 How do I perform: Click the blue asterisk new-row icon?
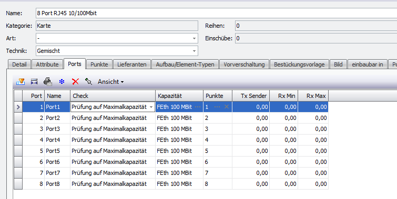(x=62, y=82)
